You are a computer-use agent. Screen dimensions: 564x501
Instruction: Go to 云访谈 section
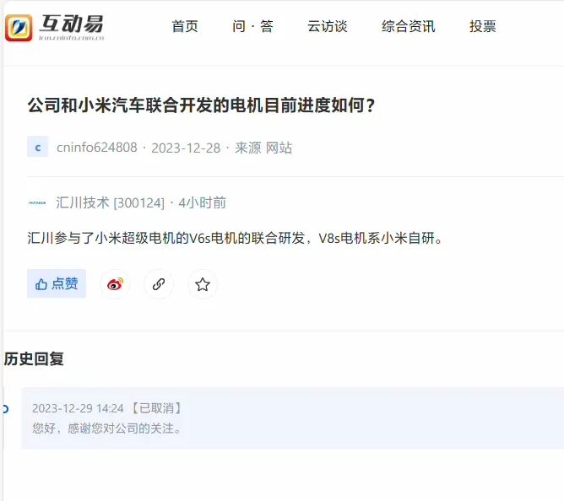click(x=327, y=26)
